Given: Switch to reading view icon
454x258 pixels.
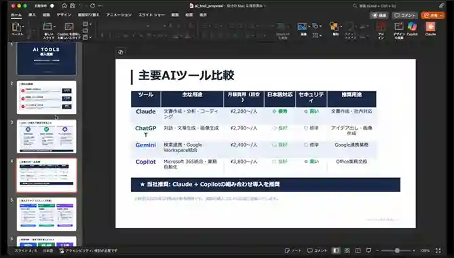Looking at the screenshot, I should point(358,251).
